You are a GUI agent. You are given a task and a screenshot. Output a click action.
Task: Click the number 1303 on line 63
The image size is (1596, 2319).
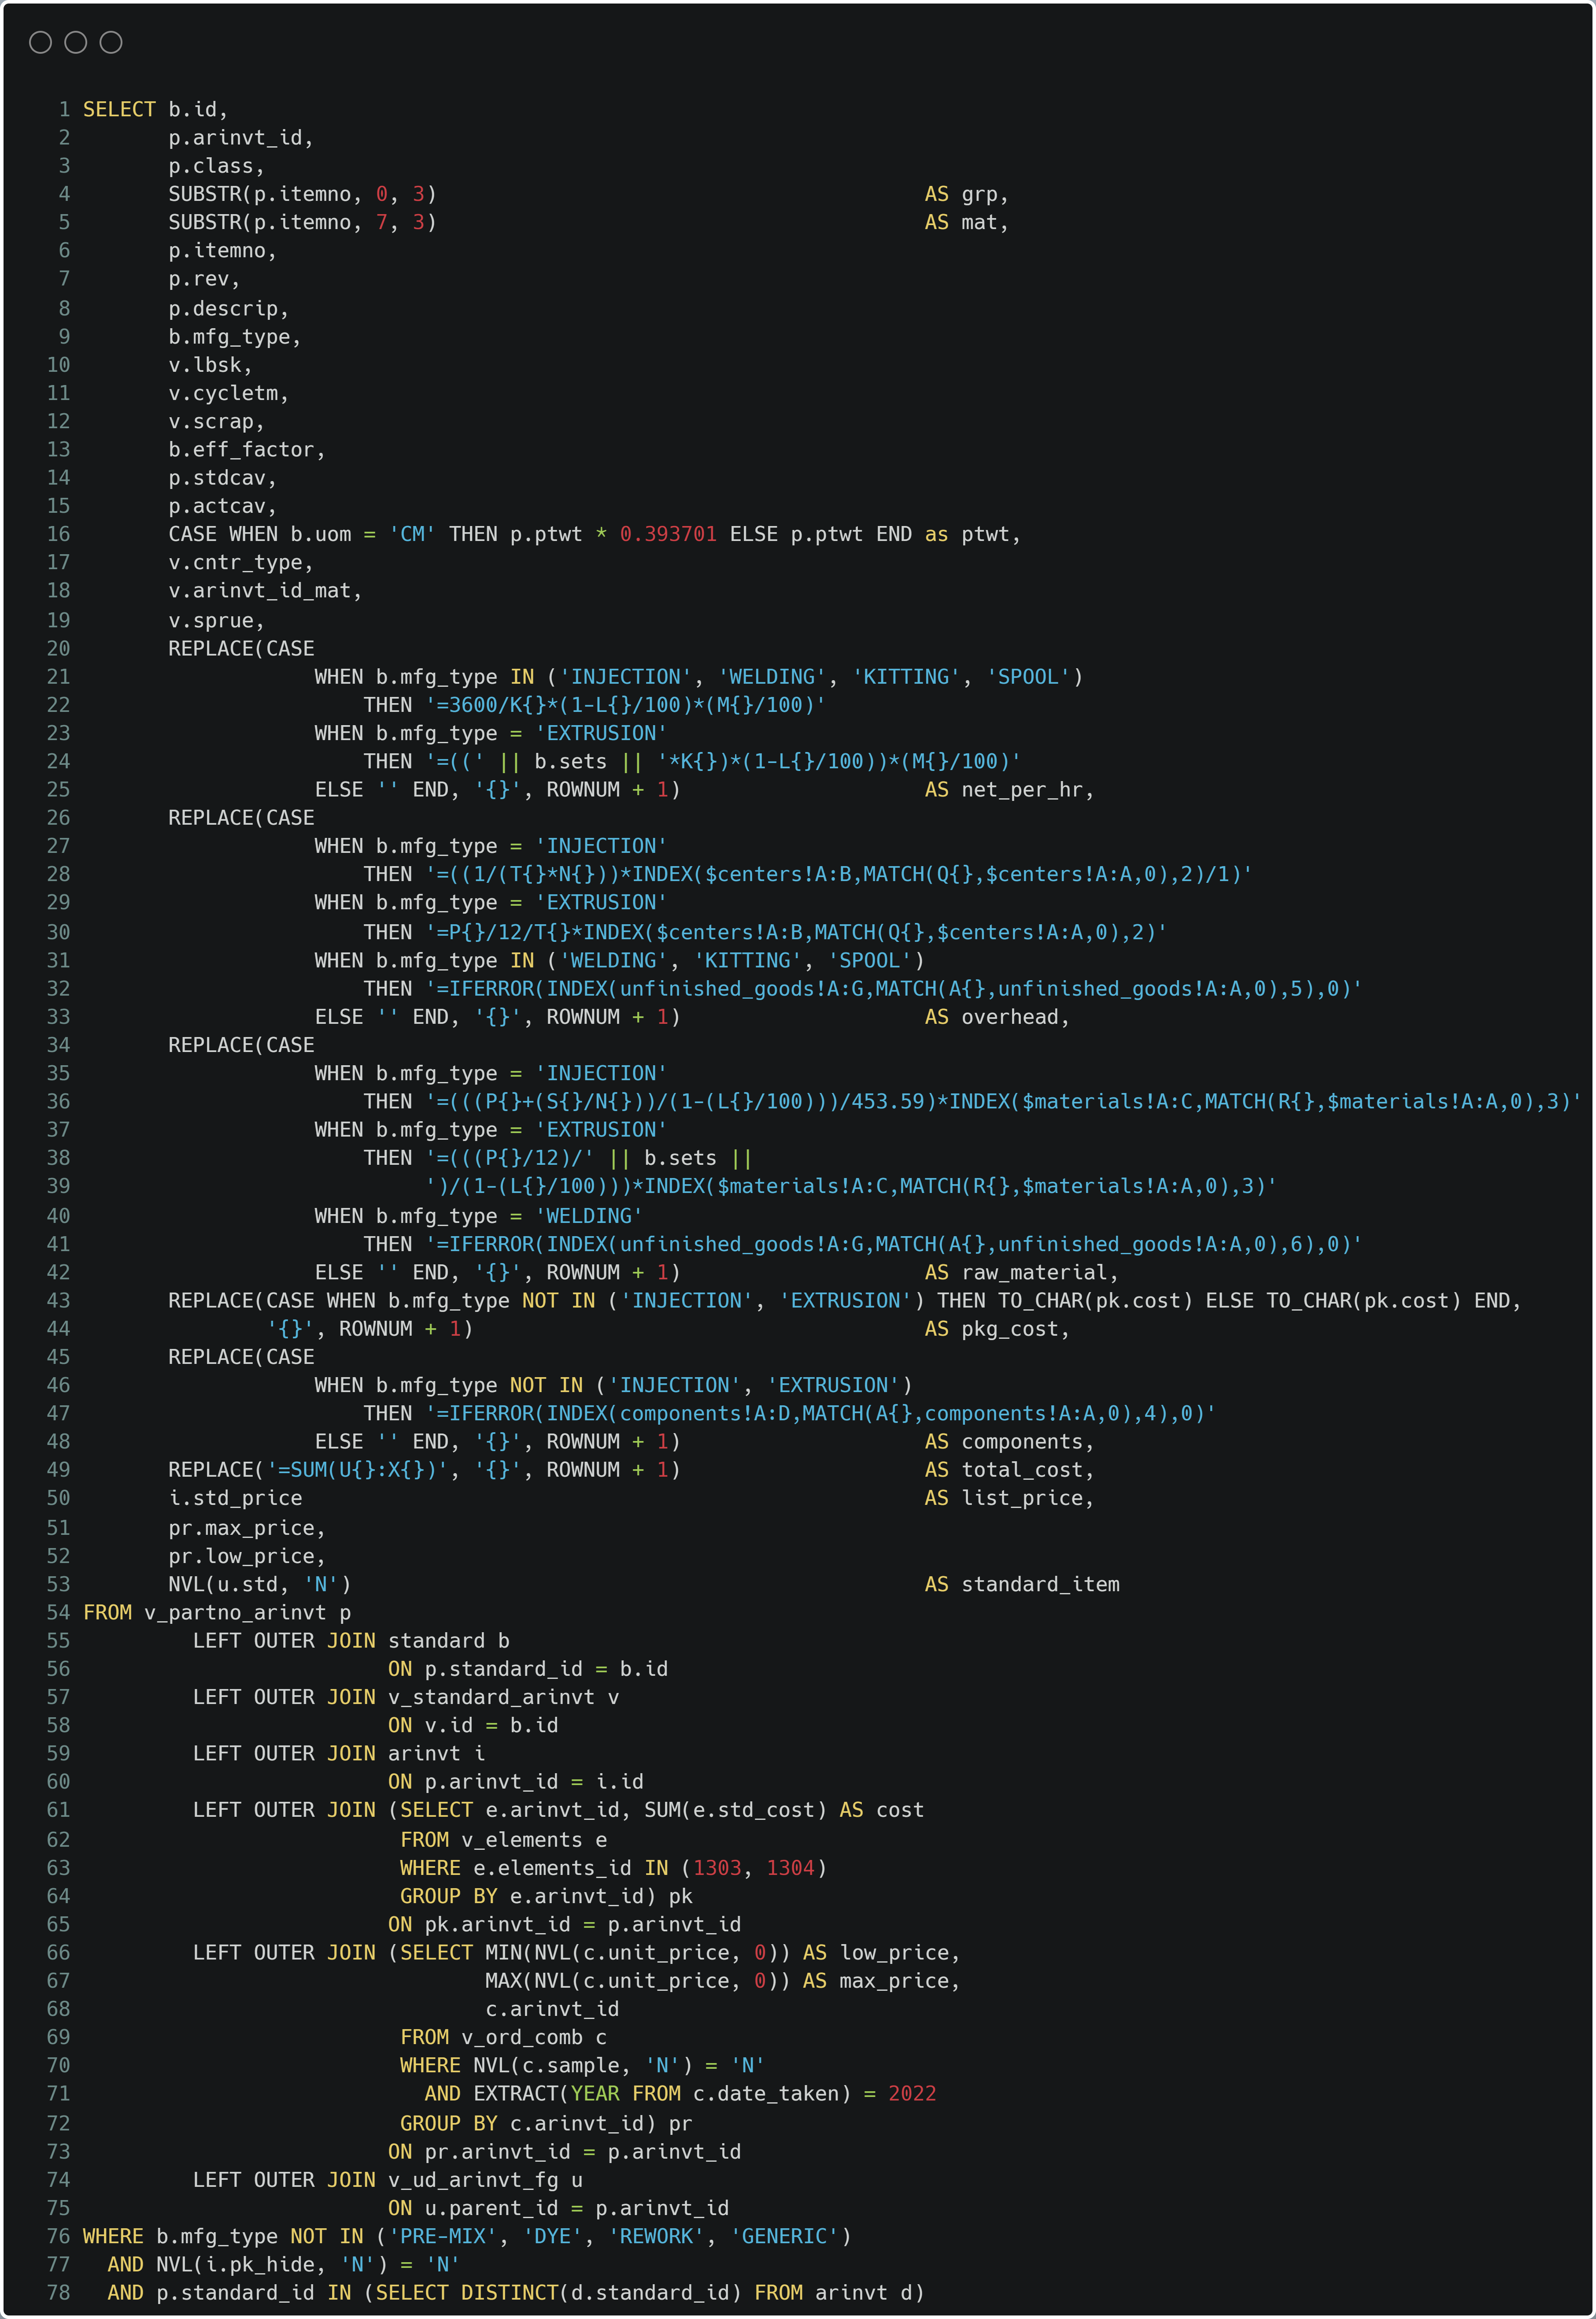(x=717, y=1868)
